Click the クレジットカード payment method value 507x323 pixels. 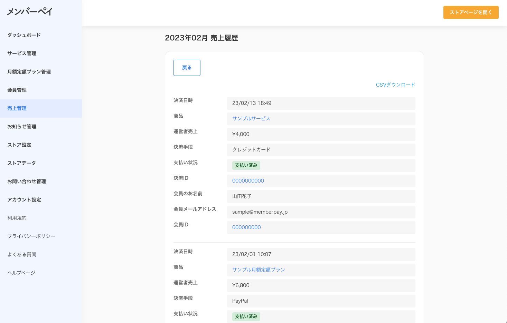[251, 150]
